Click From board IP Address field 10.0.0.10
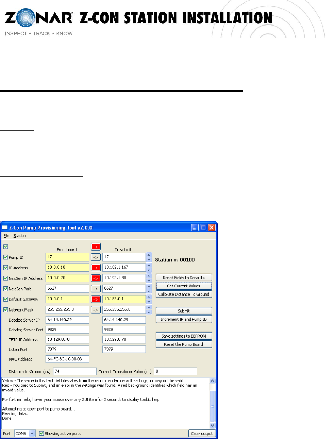 pyautogui.click(x=67, y=268)
